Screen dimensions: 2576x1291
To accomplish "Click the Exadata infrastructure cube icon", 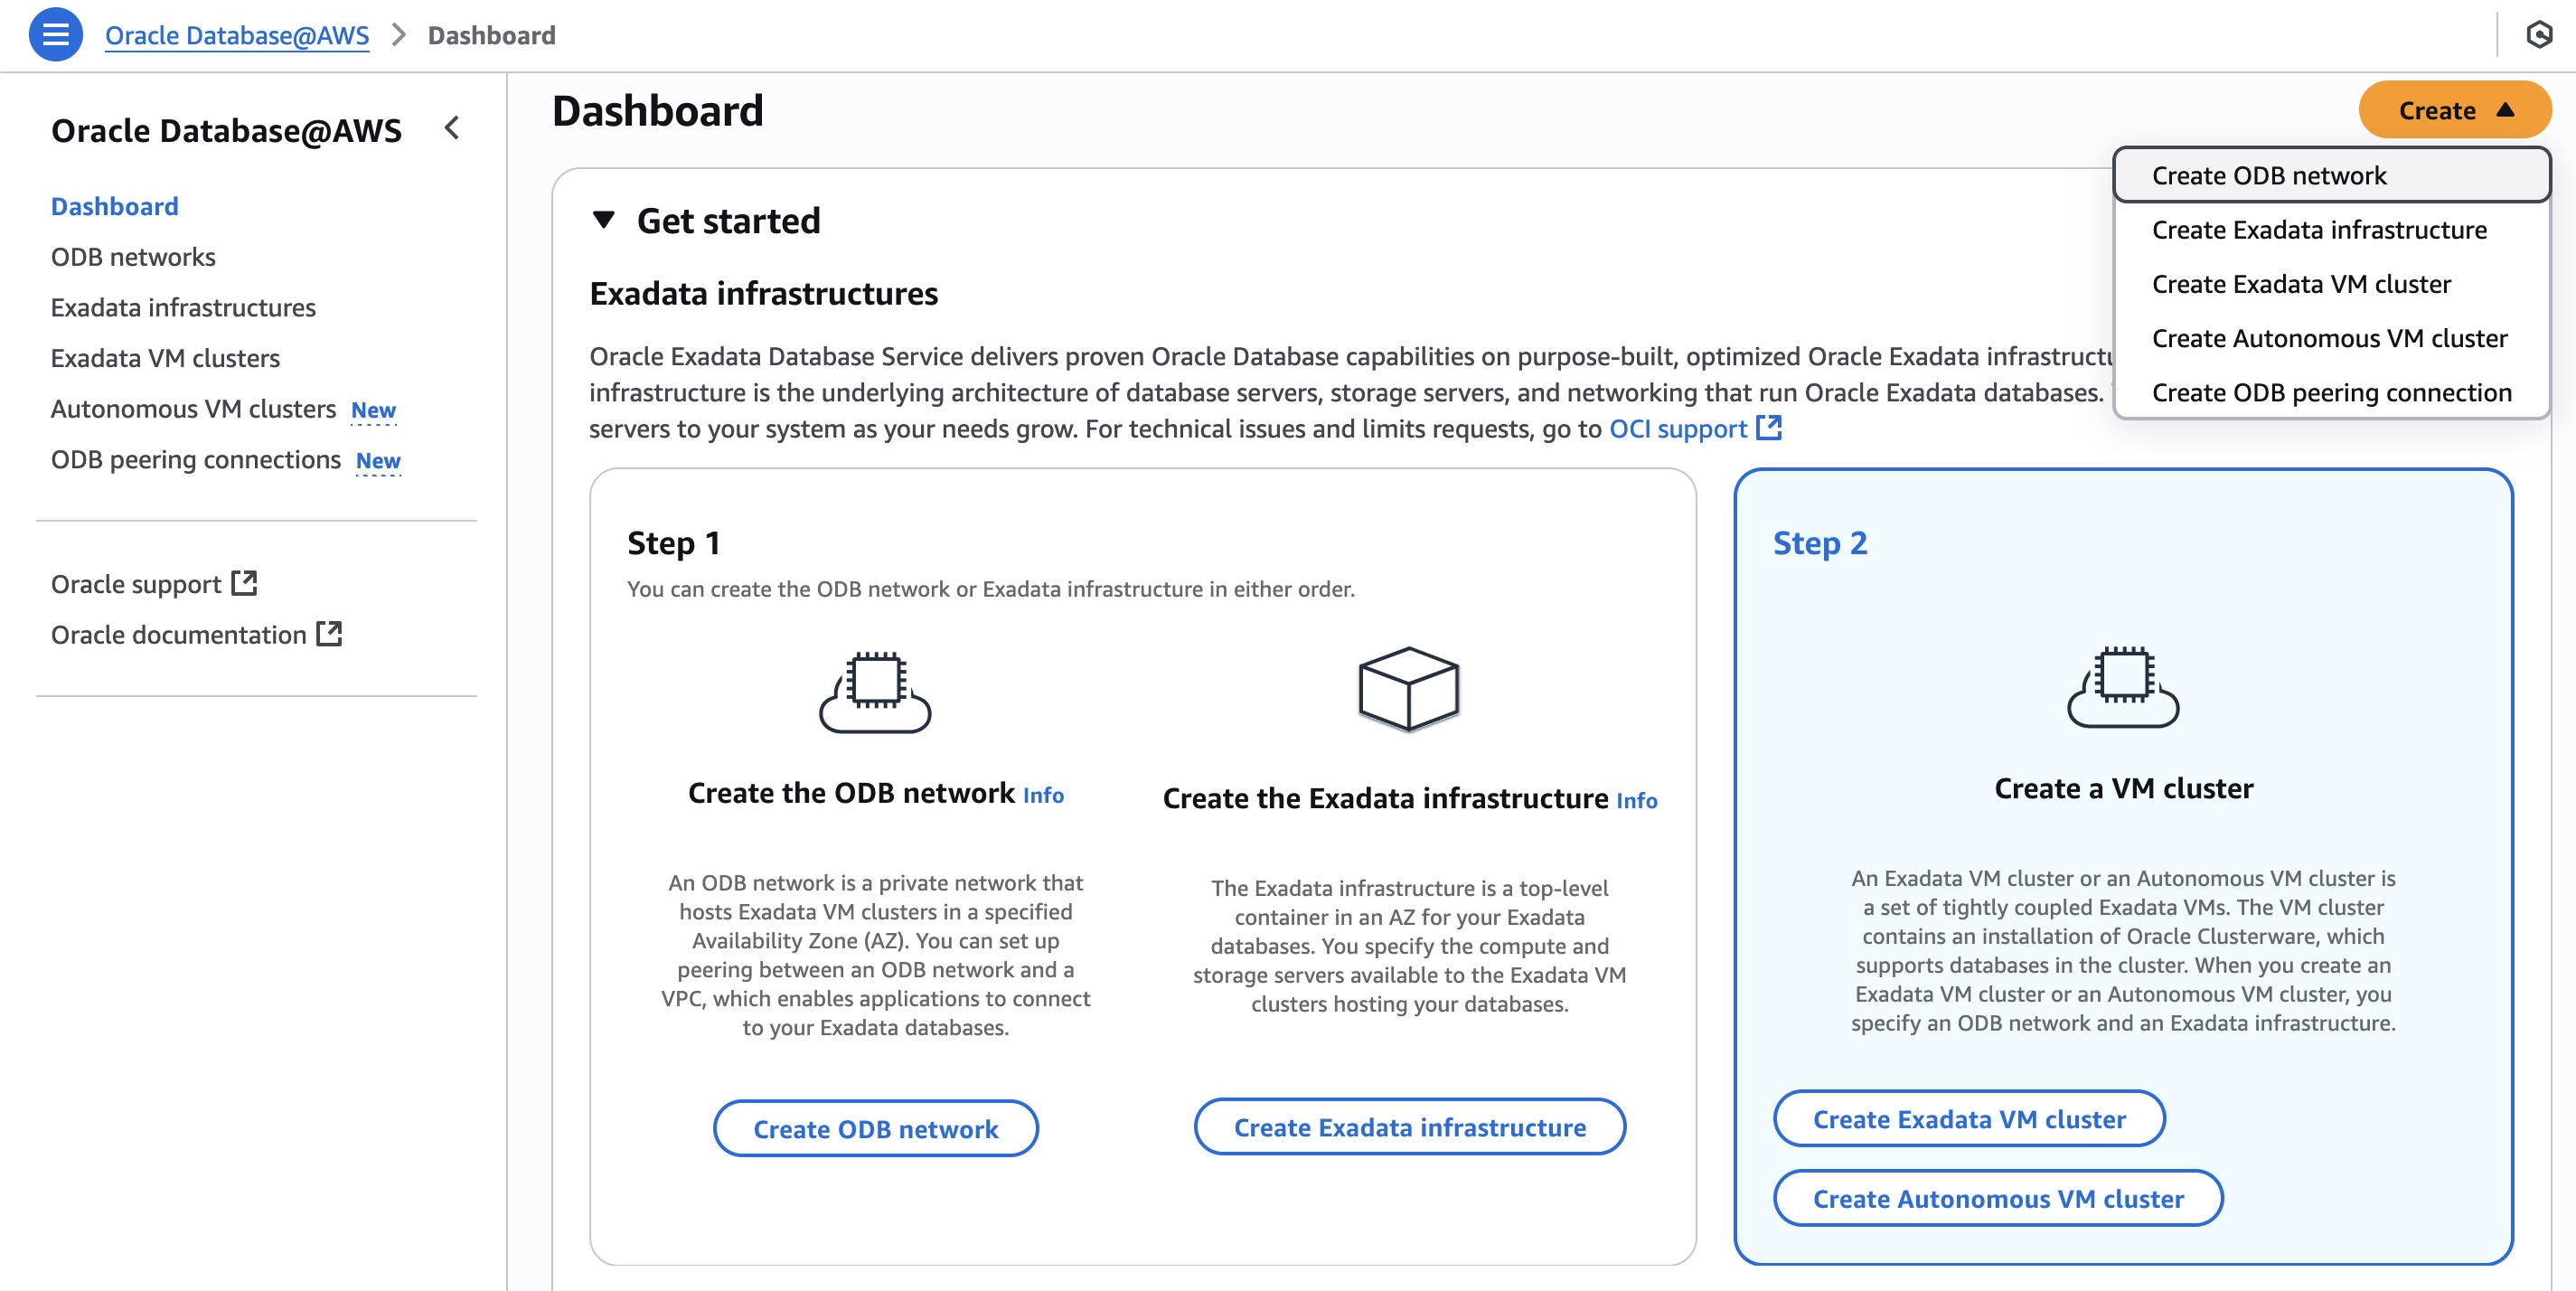I will 1408,689.
